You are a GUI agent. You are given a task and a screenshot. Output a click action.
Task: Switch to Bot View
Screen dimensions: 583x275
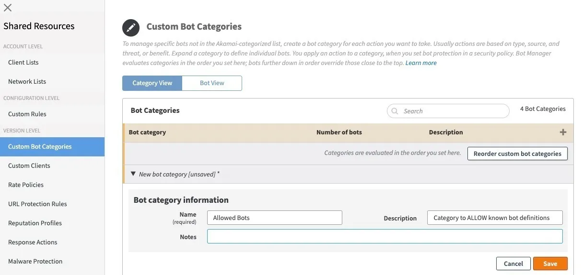[212, 83]
